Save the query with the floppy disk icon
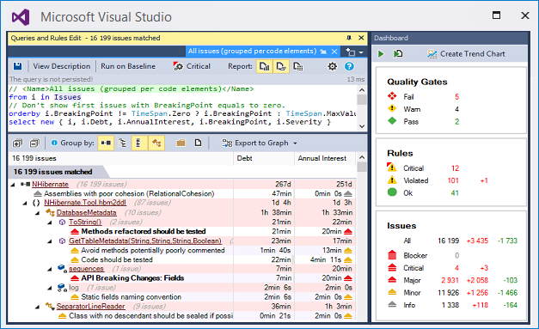 tap(17, 66)
